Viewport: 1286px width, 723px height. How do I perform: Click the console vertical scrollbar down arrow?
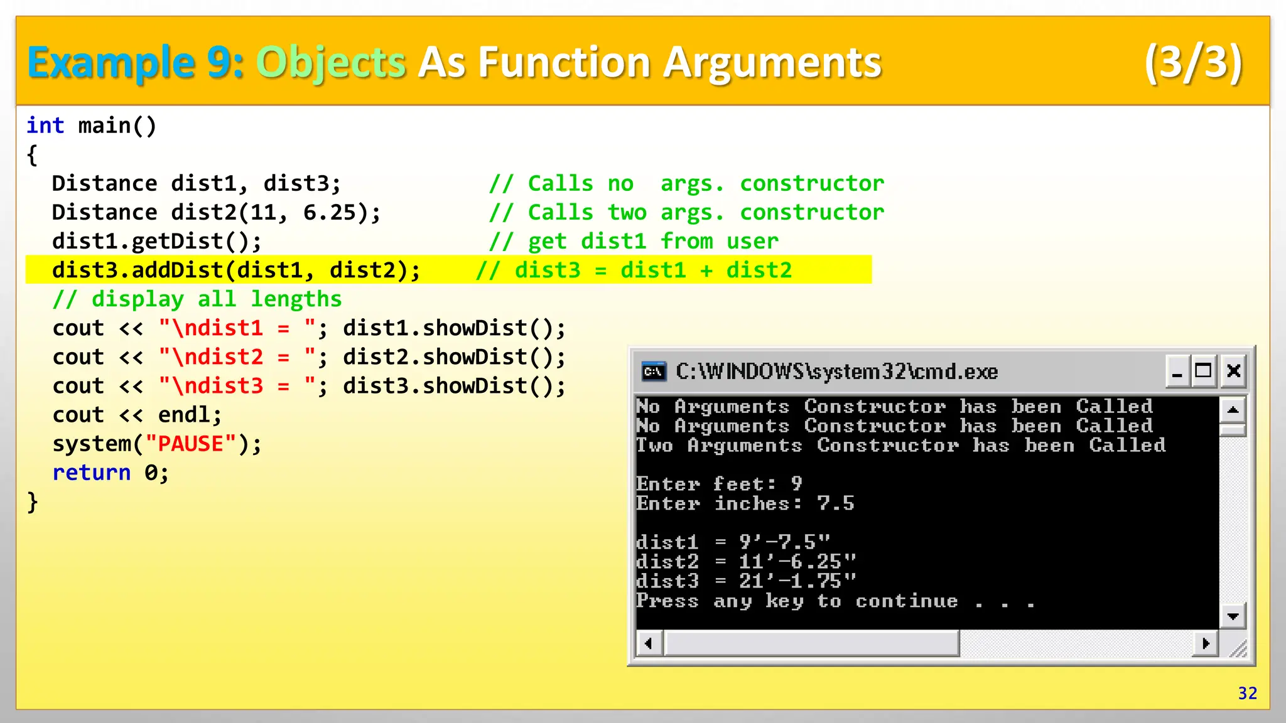(x=1233, y=616)
